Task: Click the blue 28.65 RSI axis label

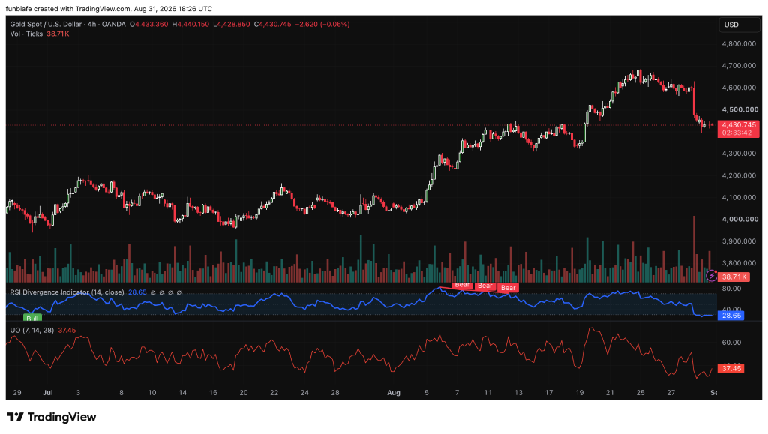Action: pyautogui.click(x=731, y=316)
